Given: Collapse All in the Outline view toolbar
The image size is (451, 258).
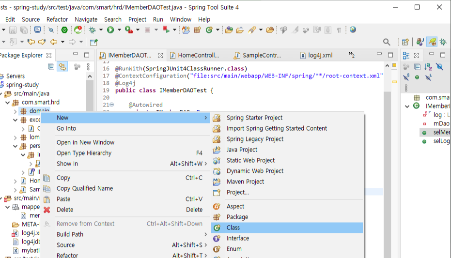Looking at the screenshot, I should pos(418,67).
